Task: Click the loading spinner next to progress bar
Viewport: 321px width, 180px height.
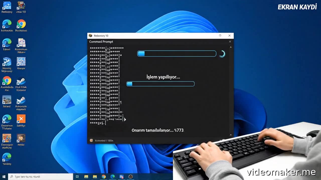Action: tap(222, 54)
